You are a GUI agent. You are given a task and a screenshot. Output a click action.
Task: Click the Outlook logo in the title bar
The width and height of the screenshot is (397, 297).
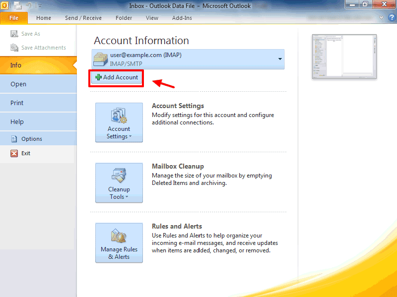pyautogui.click(x=5, y=5)
